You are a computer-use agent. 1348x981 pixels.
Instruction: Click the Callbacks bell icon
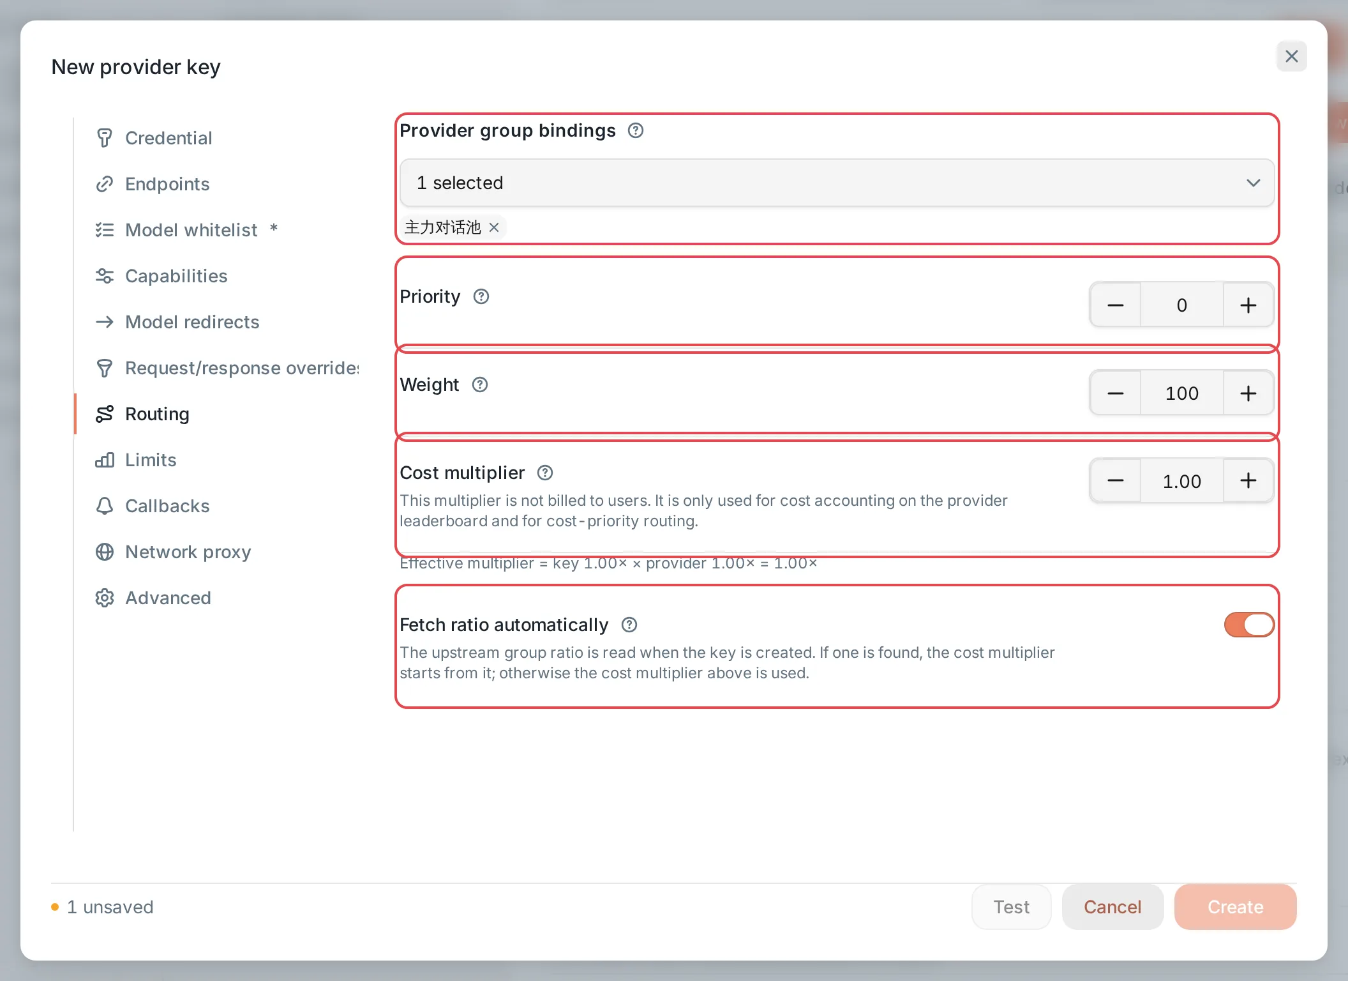105,506
